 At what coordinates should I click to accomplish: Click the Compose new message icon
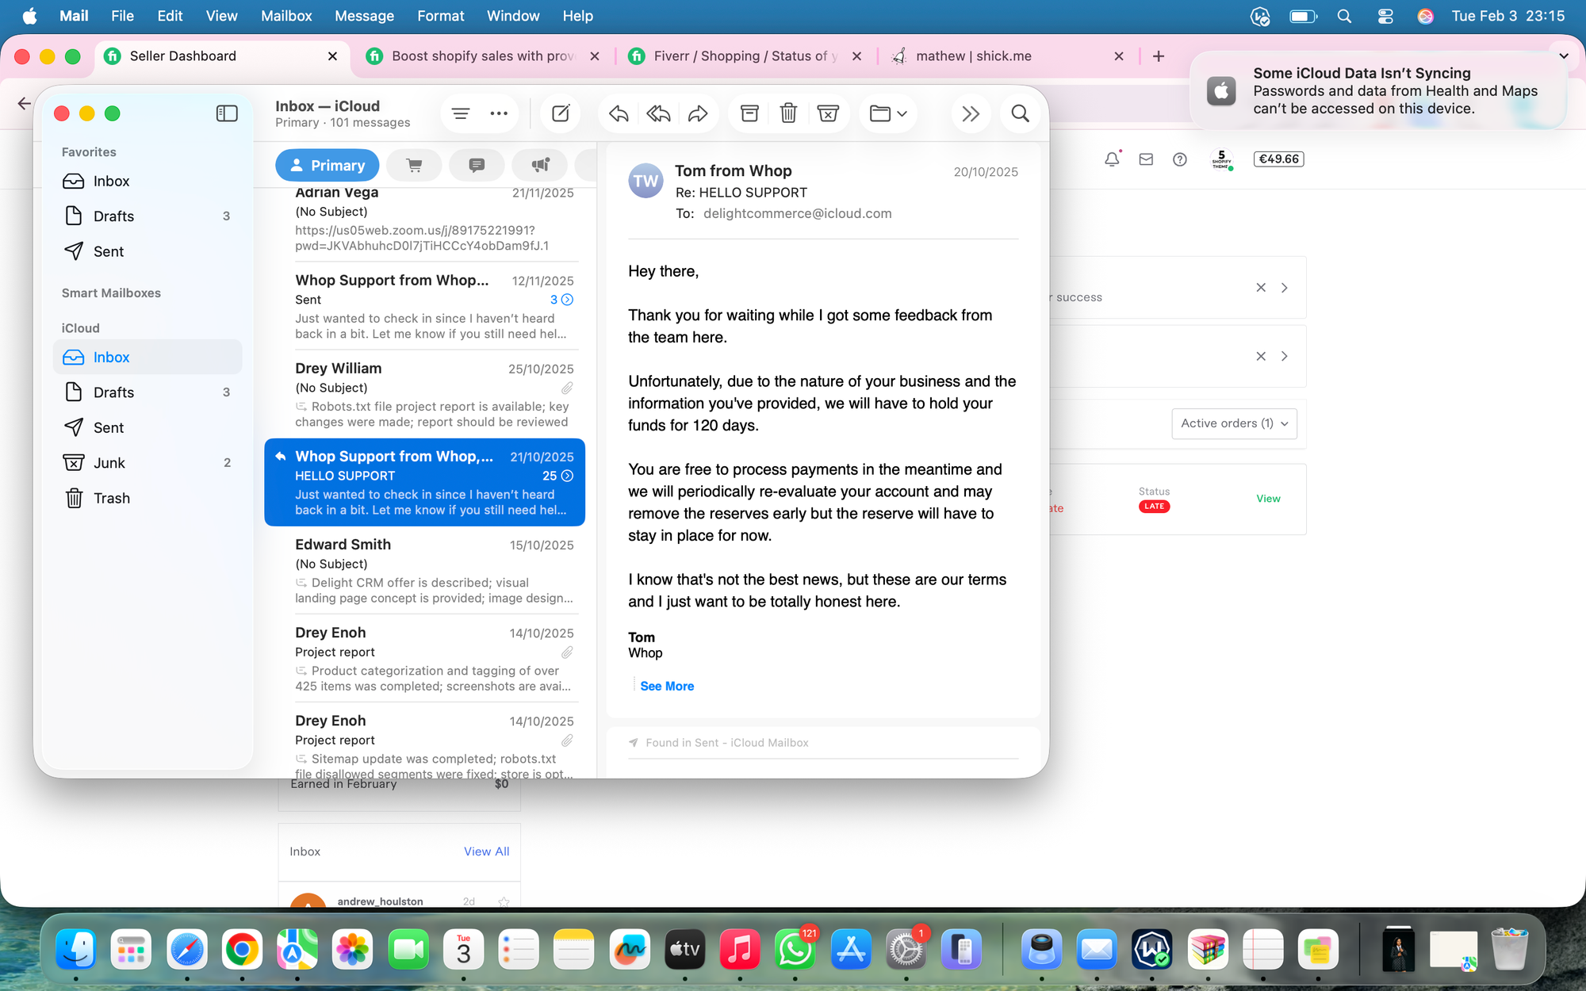pyautogui.click(x=561, y=113)
